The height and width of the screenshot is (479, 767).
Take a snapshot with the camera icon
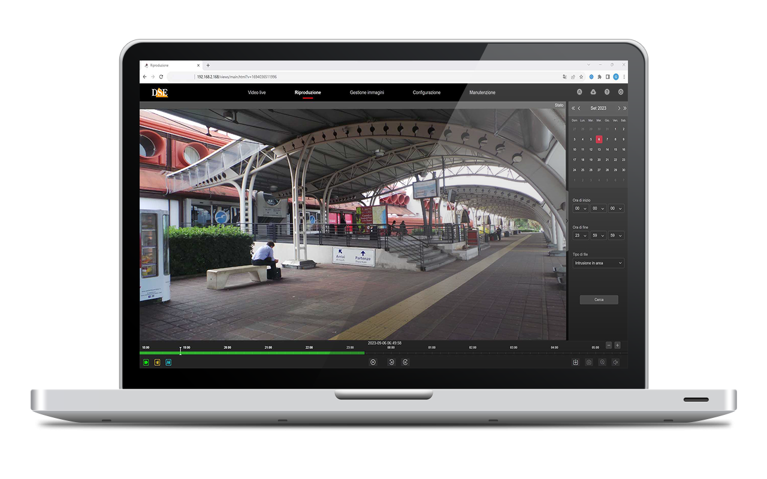click(x=589, y=362)
